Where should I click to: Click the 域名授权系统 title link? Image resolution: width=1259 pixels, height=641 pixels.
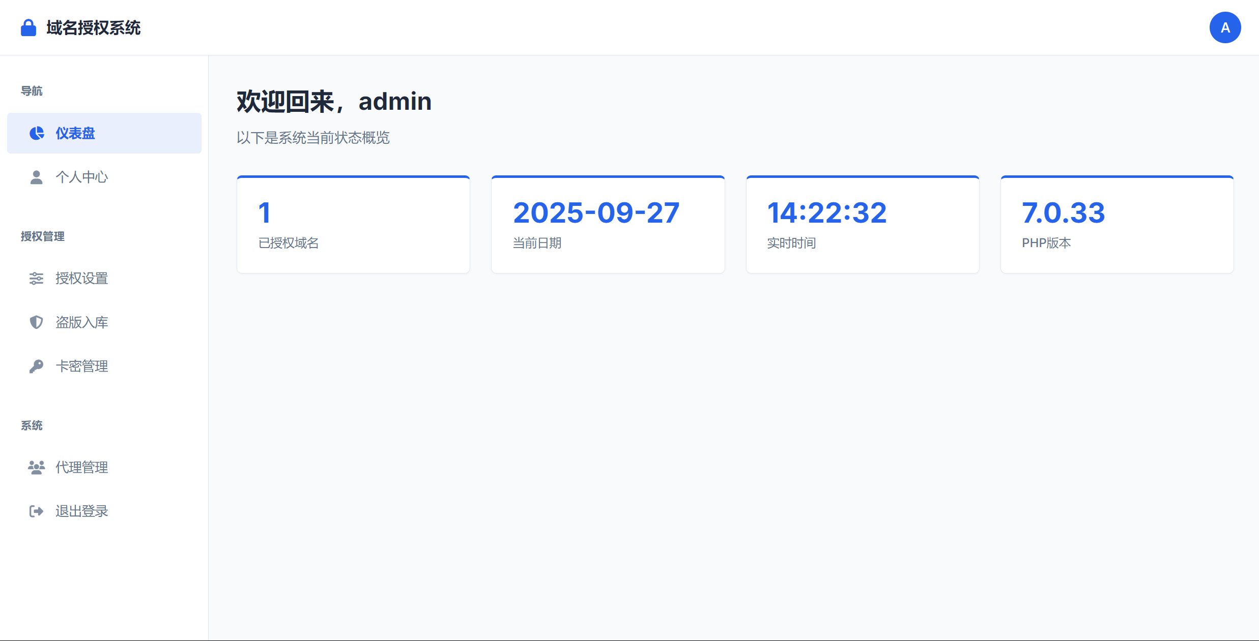tap(94, 28)
